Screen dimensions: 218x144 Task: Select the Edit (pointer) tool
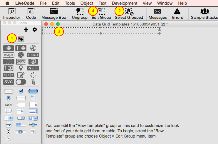coord(21,39)
